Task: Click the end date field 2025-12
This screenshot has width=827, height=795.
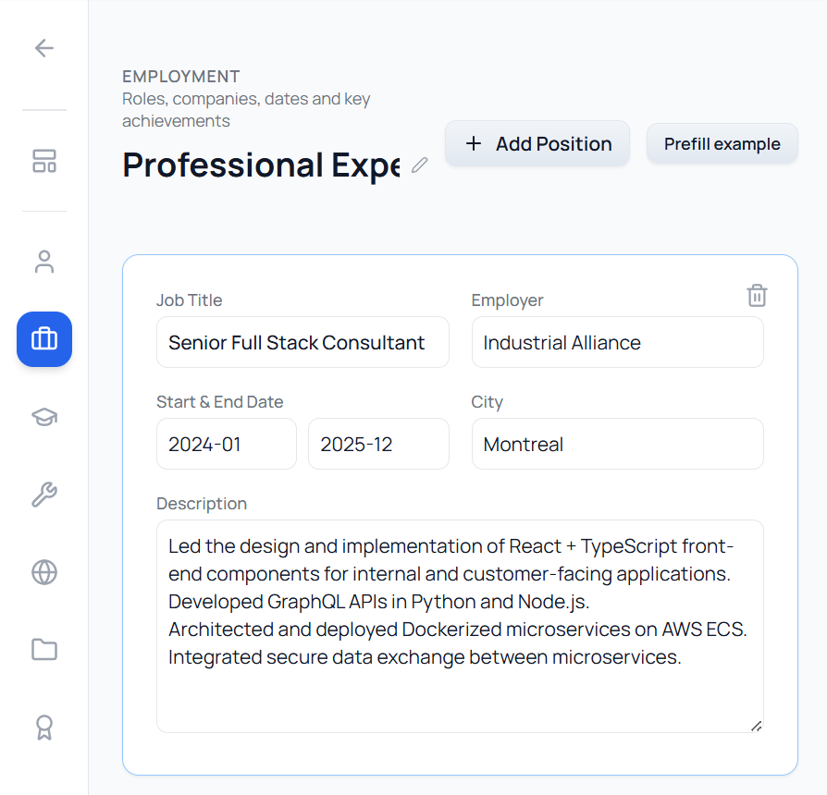Action: point(378,445)
